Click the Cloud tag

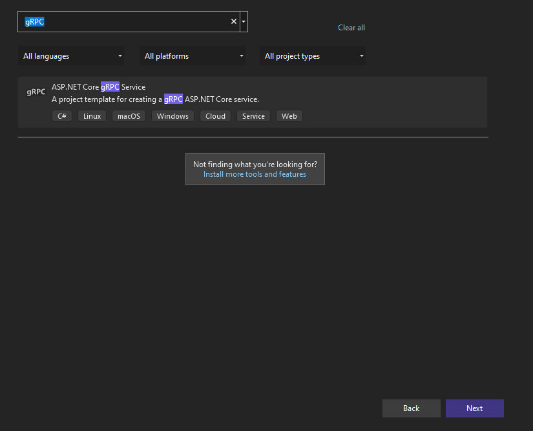216,116
